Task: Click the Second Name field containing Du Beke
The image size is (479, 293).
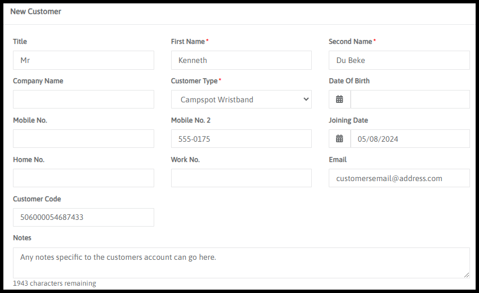Action: (399, 60)
